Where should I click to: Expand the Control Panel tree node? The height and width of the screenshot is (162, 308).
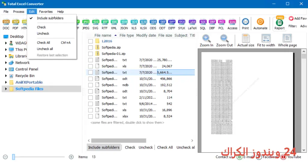coord(6,69)
